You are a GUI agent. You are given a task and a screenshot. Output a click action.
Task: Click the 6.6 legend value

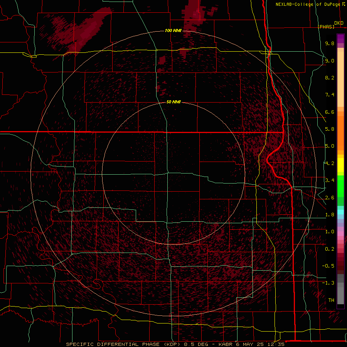330,112
